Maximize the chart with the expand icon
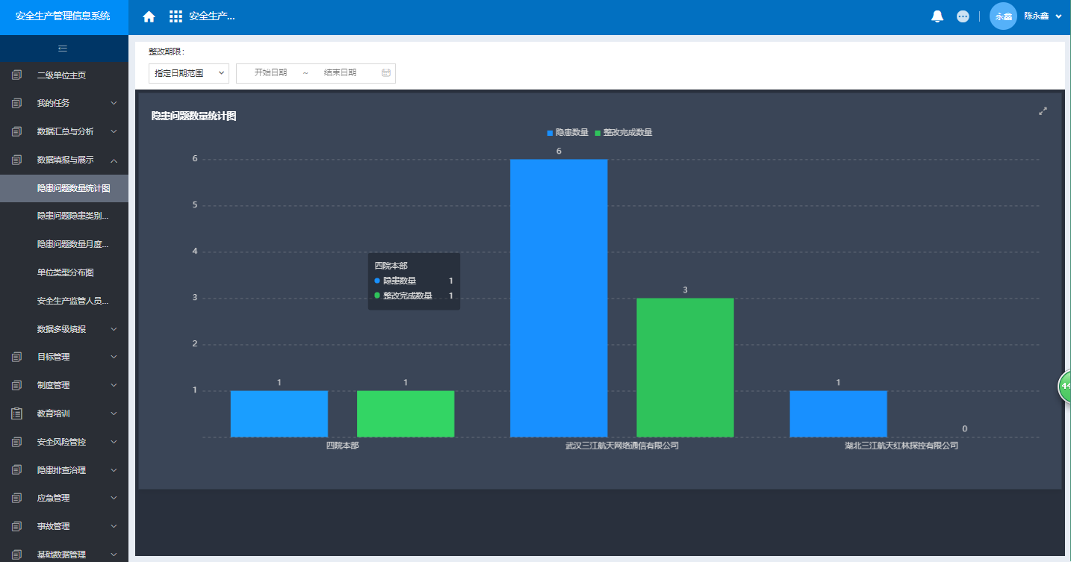The height and width of the screenshot is (562, 1071). click(x=1043, y=111)
